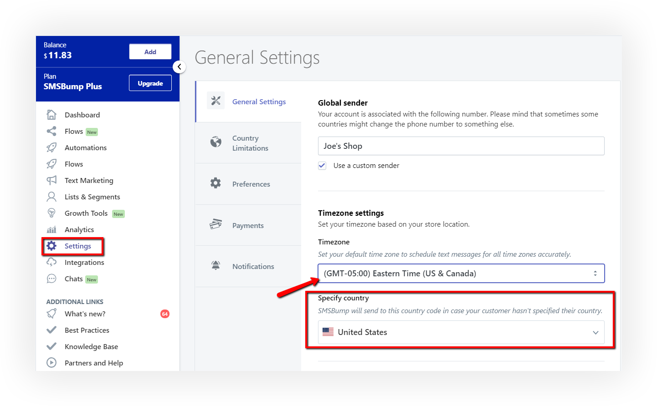Click the New badge beside Growth Tools
The width and height of the screenshot is (657, 406).
(x=118, y=214)
